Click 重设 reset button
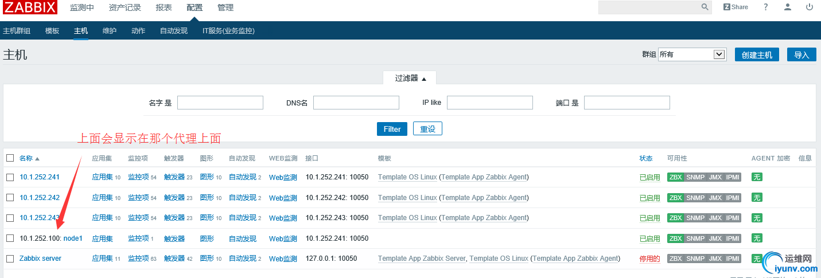 point(427,129)
